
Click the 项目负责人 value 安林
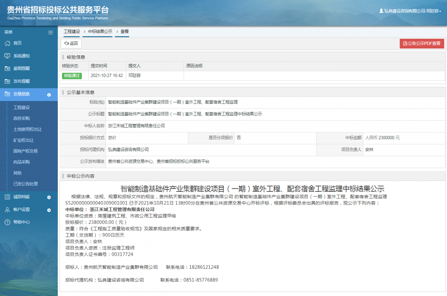click(369, 150)
